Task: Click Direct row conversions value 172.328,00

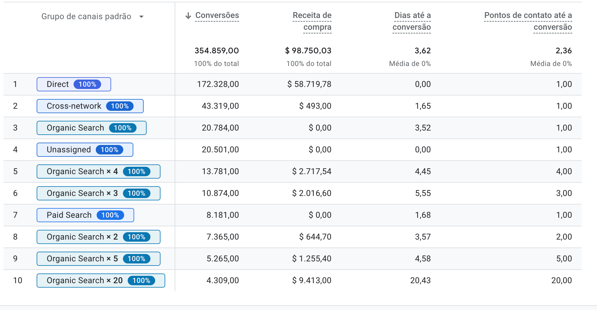Action: point(218,84)
